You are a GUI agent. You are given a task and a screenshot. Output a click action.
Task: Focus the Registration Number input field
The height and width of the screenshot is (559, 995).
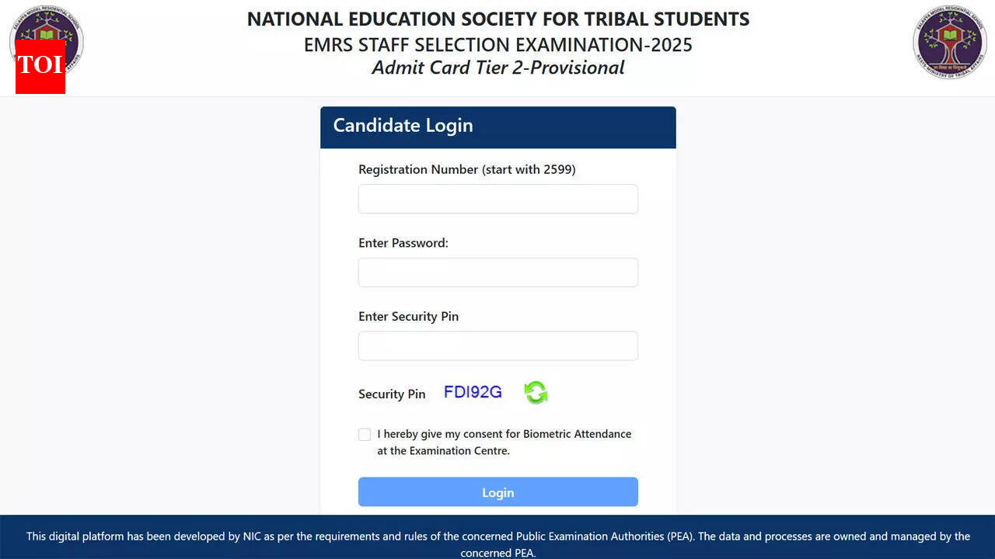497,199
